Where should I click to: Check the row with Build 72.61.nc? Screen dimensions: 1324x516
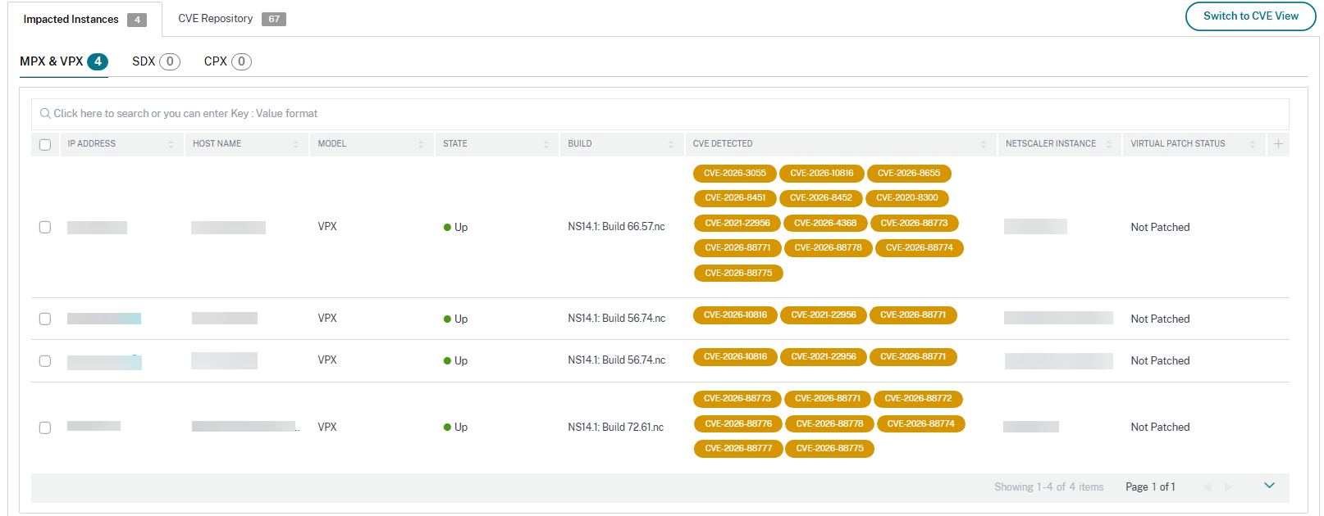pos(45,428)
